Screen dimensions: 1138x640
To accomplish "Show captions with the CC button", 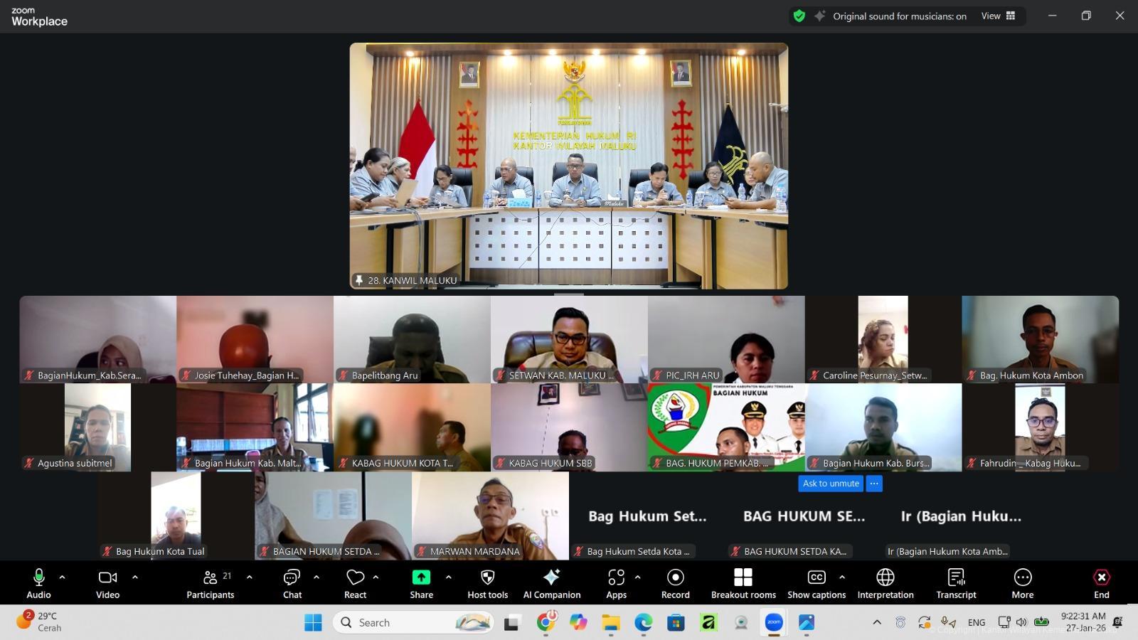I will tap(816, 577).
